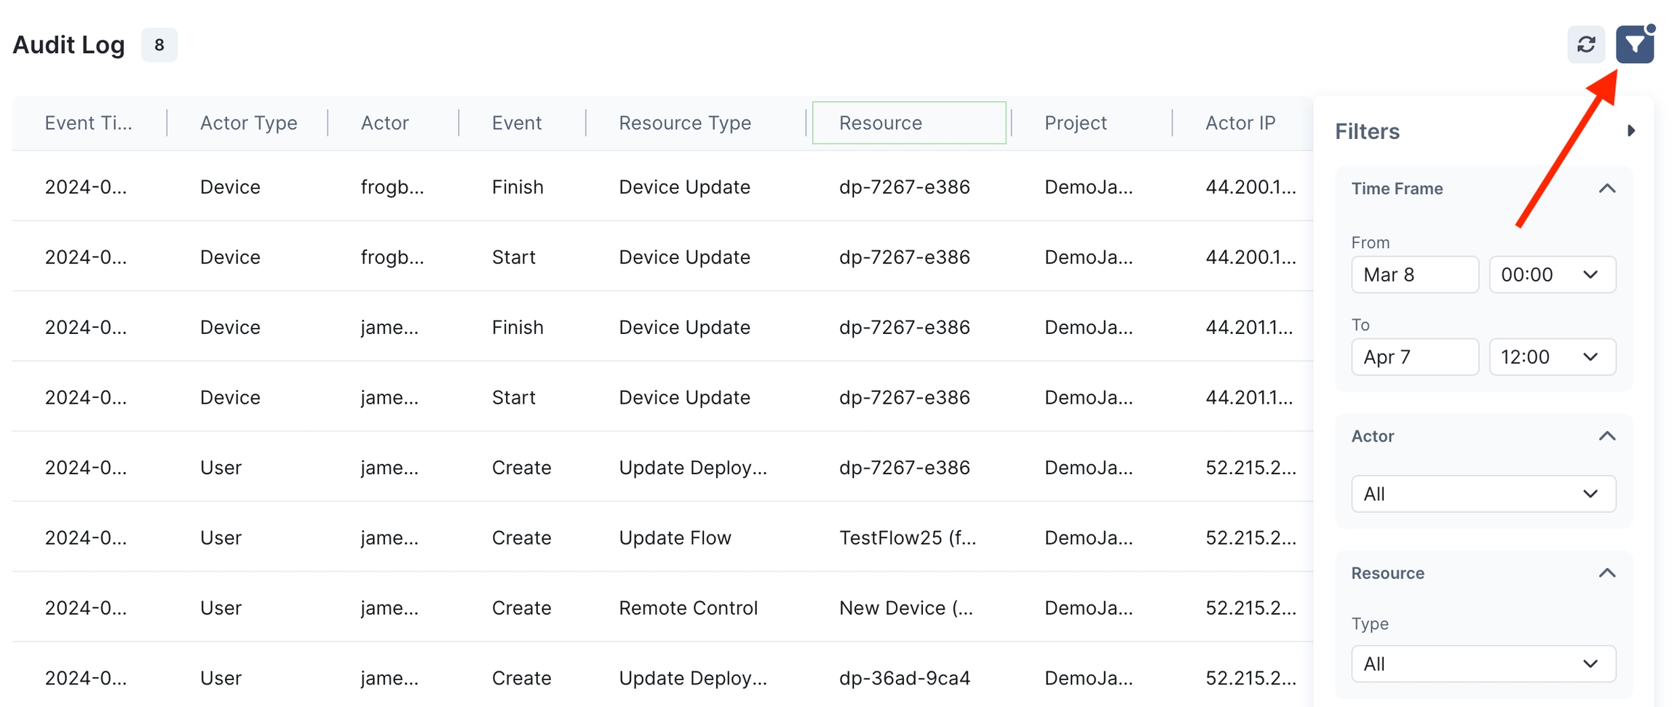Open the Actor All dropdown
Screen dimensions: 1677x707
[1483, 495]
